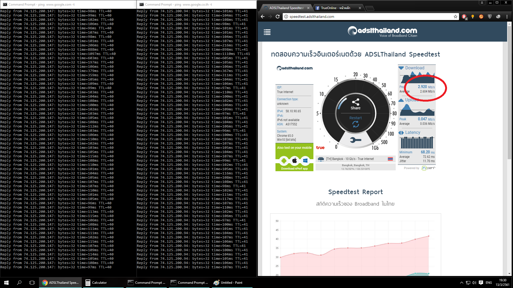Click the speedtest.adslthailand.com address bar
The image size is (513, 288).
[370, 17]
